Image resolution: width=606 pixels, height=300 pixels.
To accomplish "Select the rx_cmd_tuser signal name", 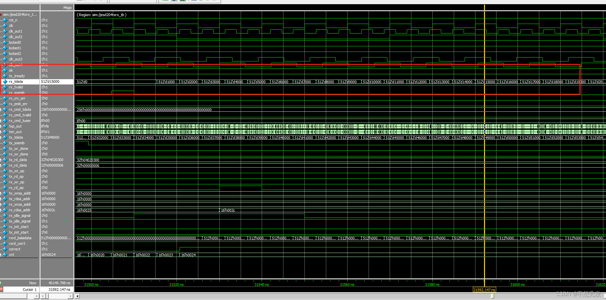I will tap(20, 121).
